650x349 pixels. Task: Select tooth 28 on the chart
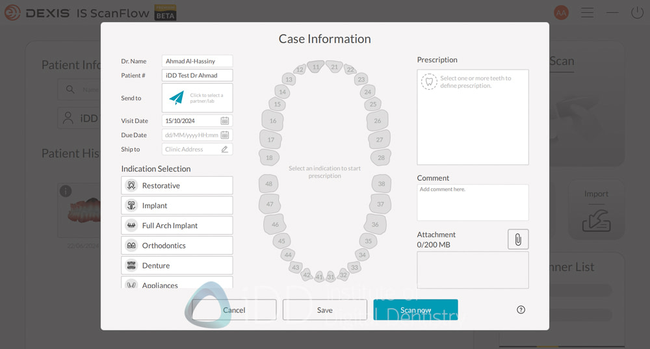point(381,157)
